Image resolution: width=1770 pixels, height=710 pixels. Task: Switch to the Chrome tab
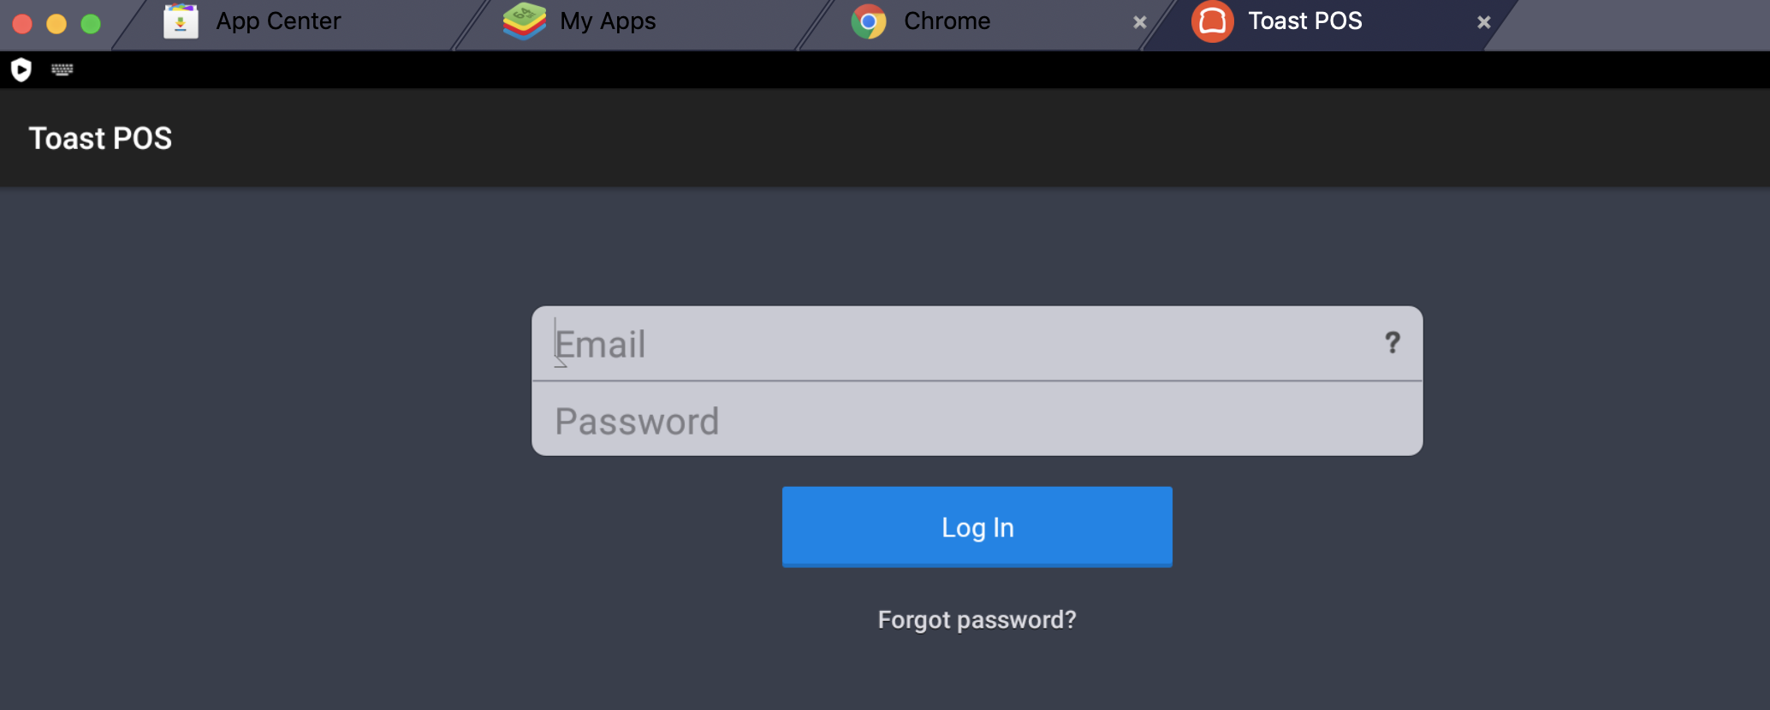point(946,21)
